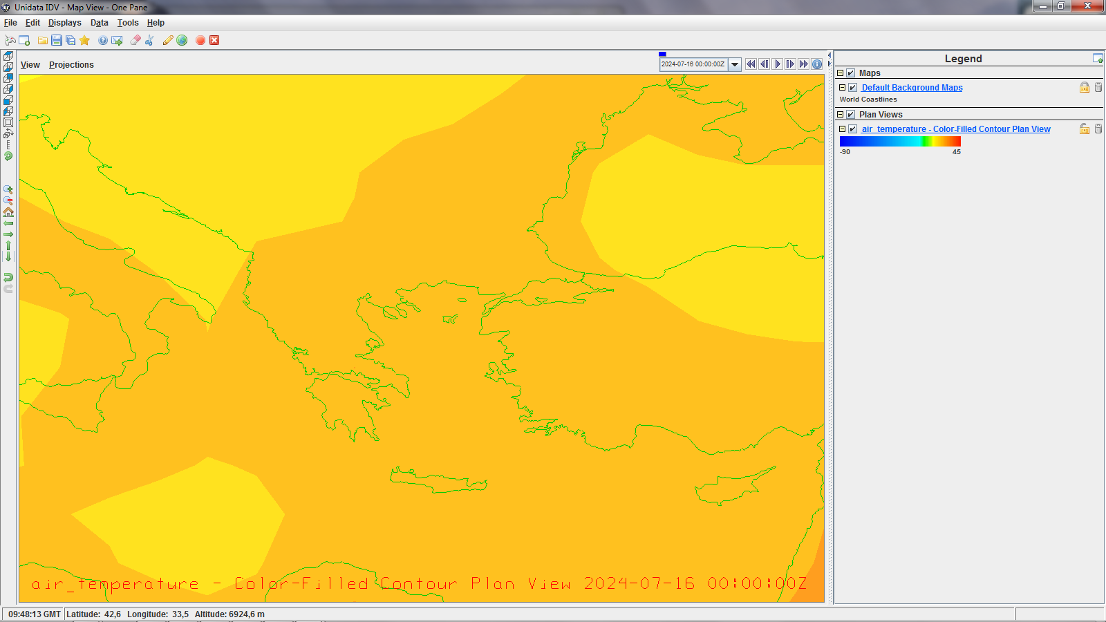Pan map left with green arrow
The height and width of the screenshot is (622, 1106).
click(8, 223)
